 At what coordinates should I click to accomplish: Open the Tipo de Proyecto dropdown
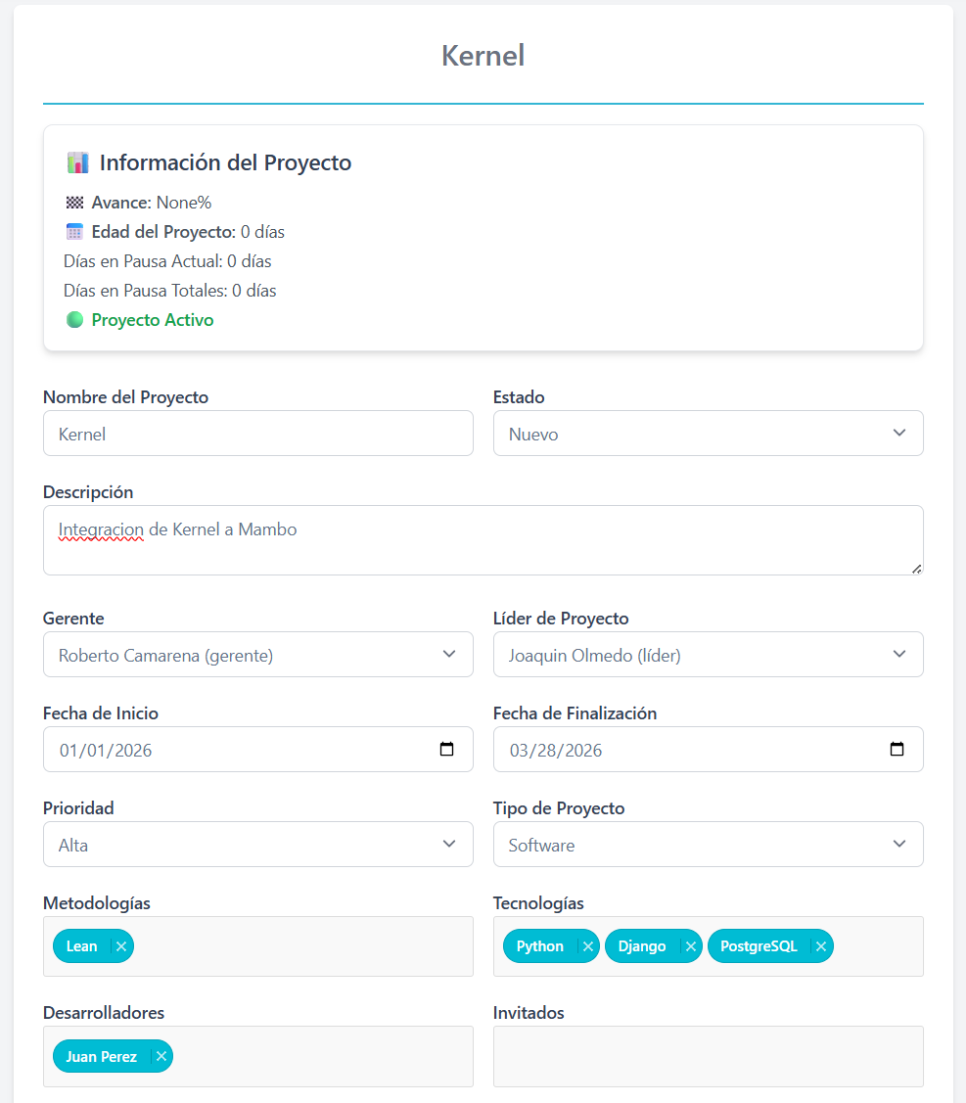(x=708, y=845)
